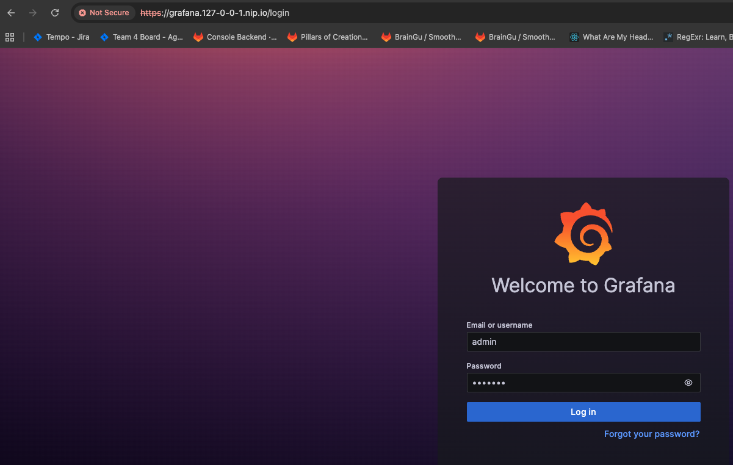Open the Tempo - Jira bookmark
Image resolution: width=733 pixels, height=465 pixels.
62,37
